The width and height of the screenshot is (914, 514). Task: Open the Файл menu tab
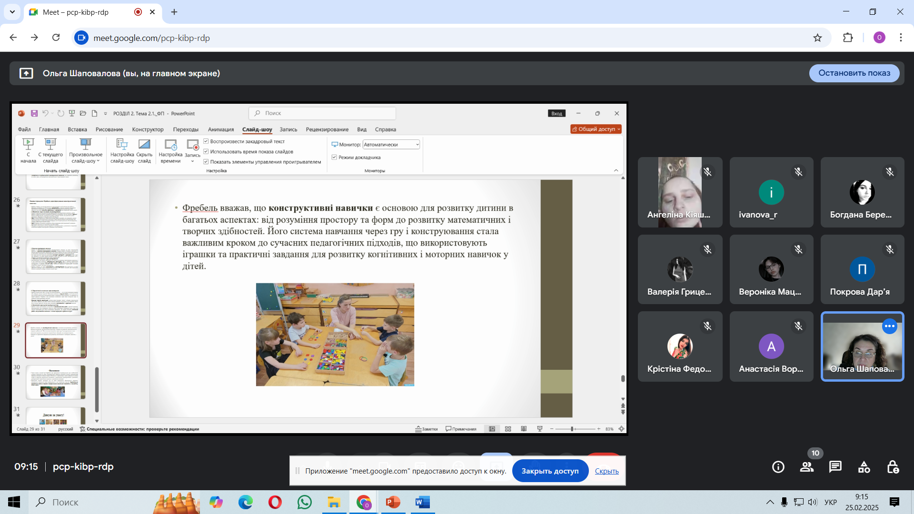pos(24,129)
